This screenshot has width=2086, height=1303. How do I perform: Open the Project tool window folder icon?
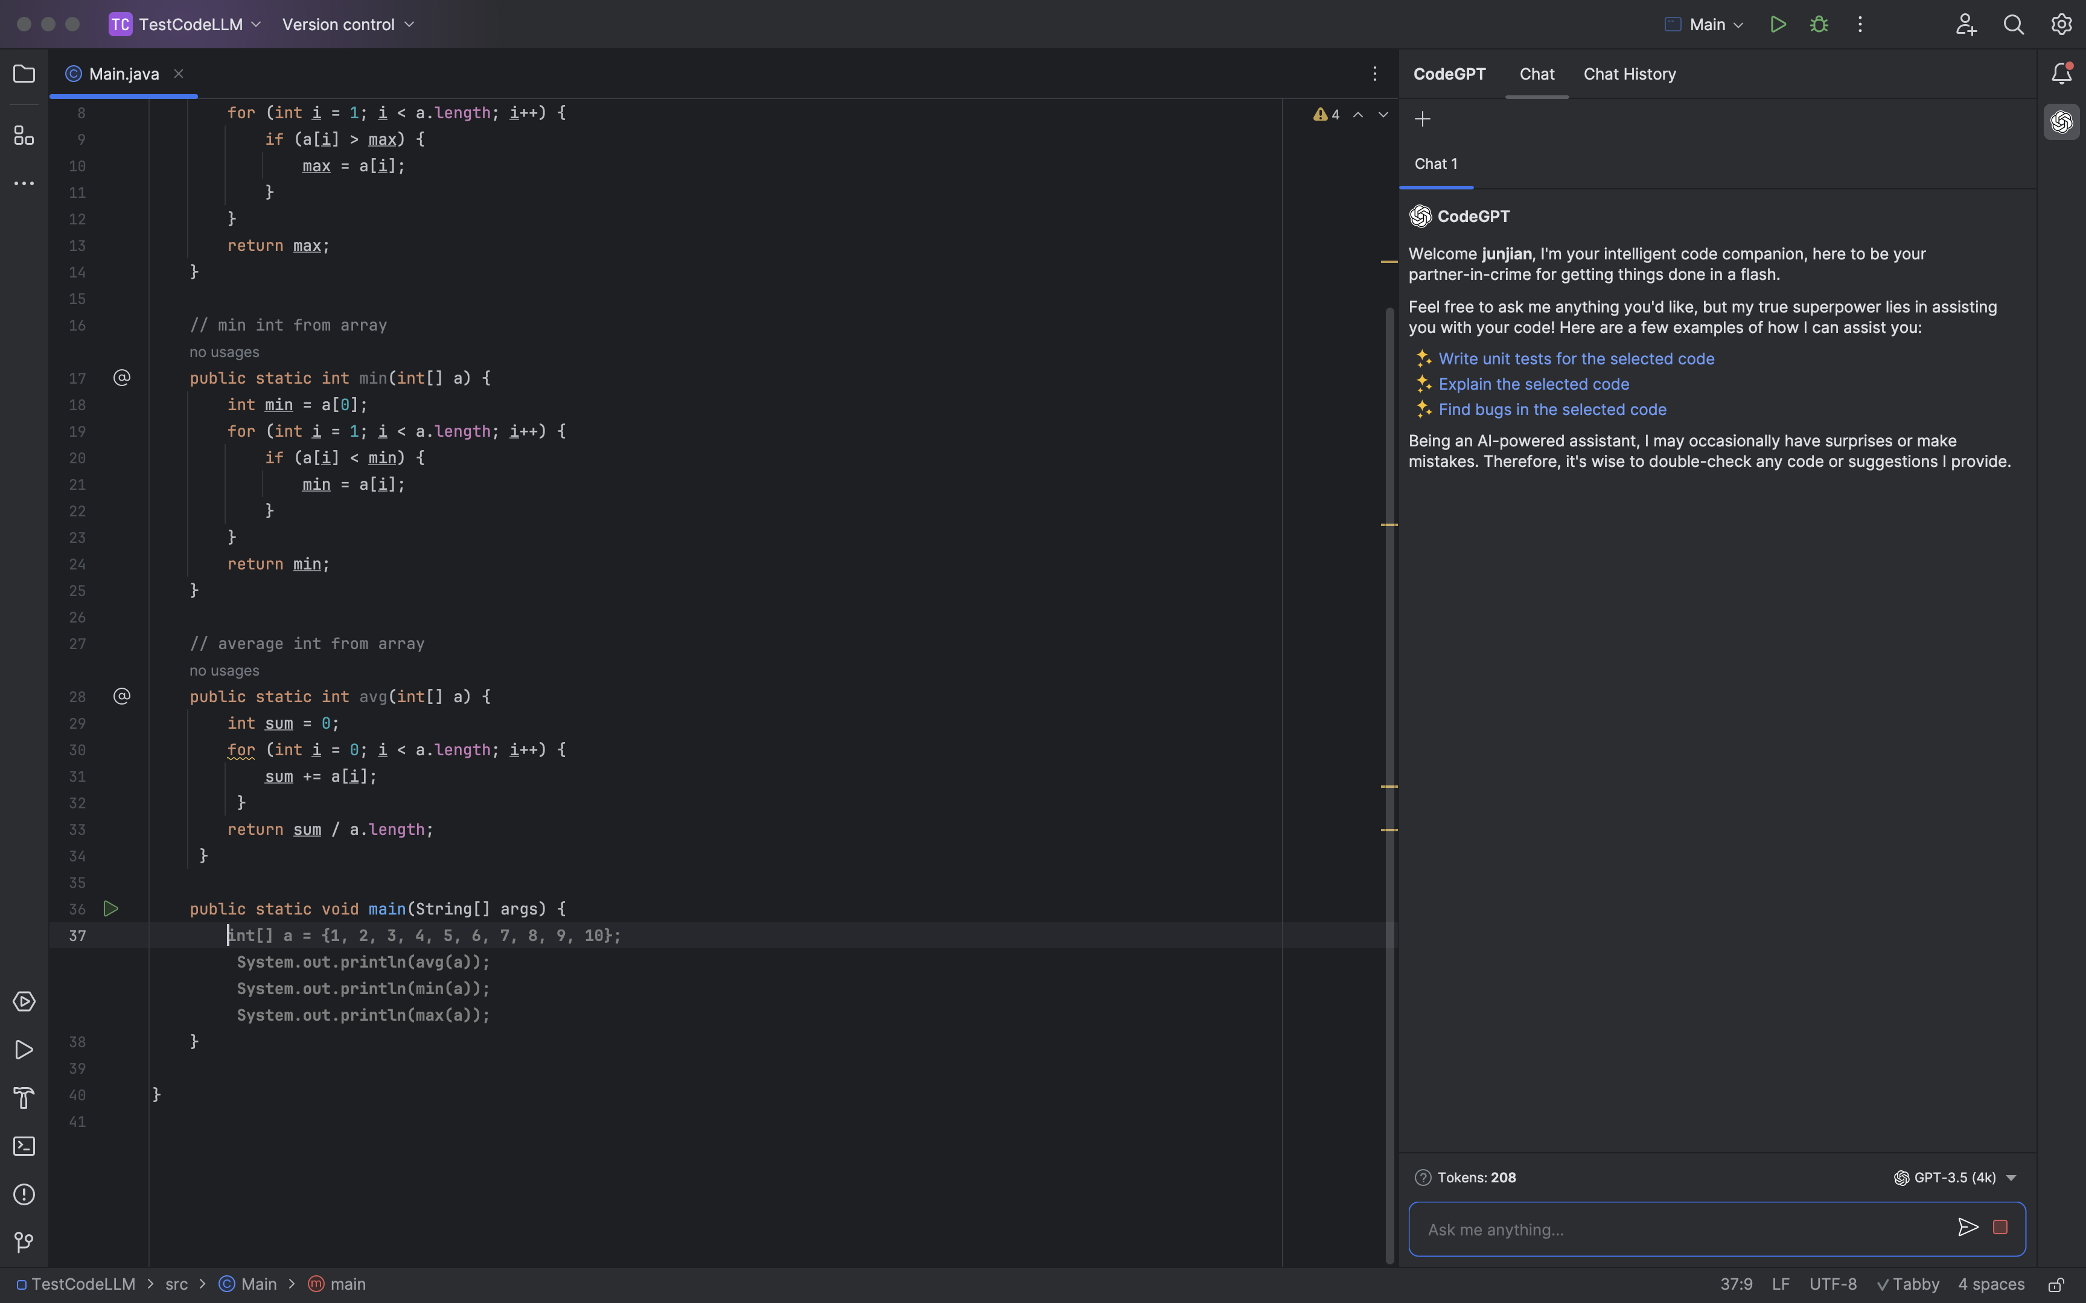pyautogui.click(x=24, y=74)
